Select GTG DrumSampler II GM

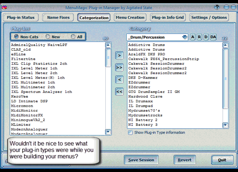[x=154, y=92]
